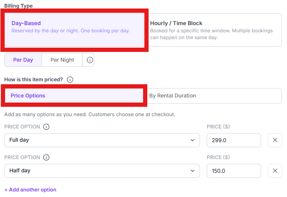Choose the Price Options pricing tab

tap(74, 96)
